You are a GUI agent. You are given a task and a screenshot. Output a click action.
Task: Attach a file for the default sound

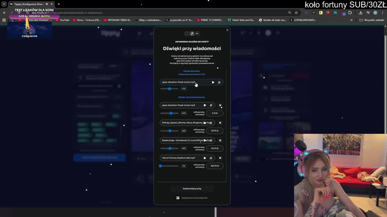click(x=219, y=82)
